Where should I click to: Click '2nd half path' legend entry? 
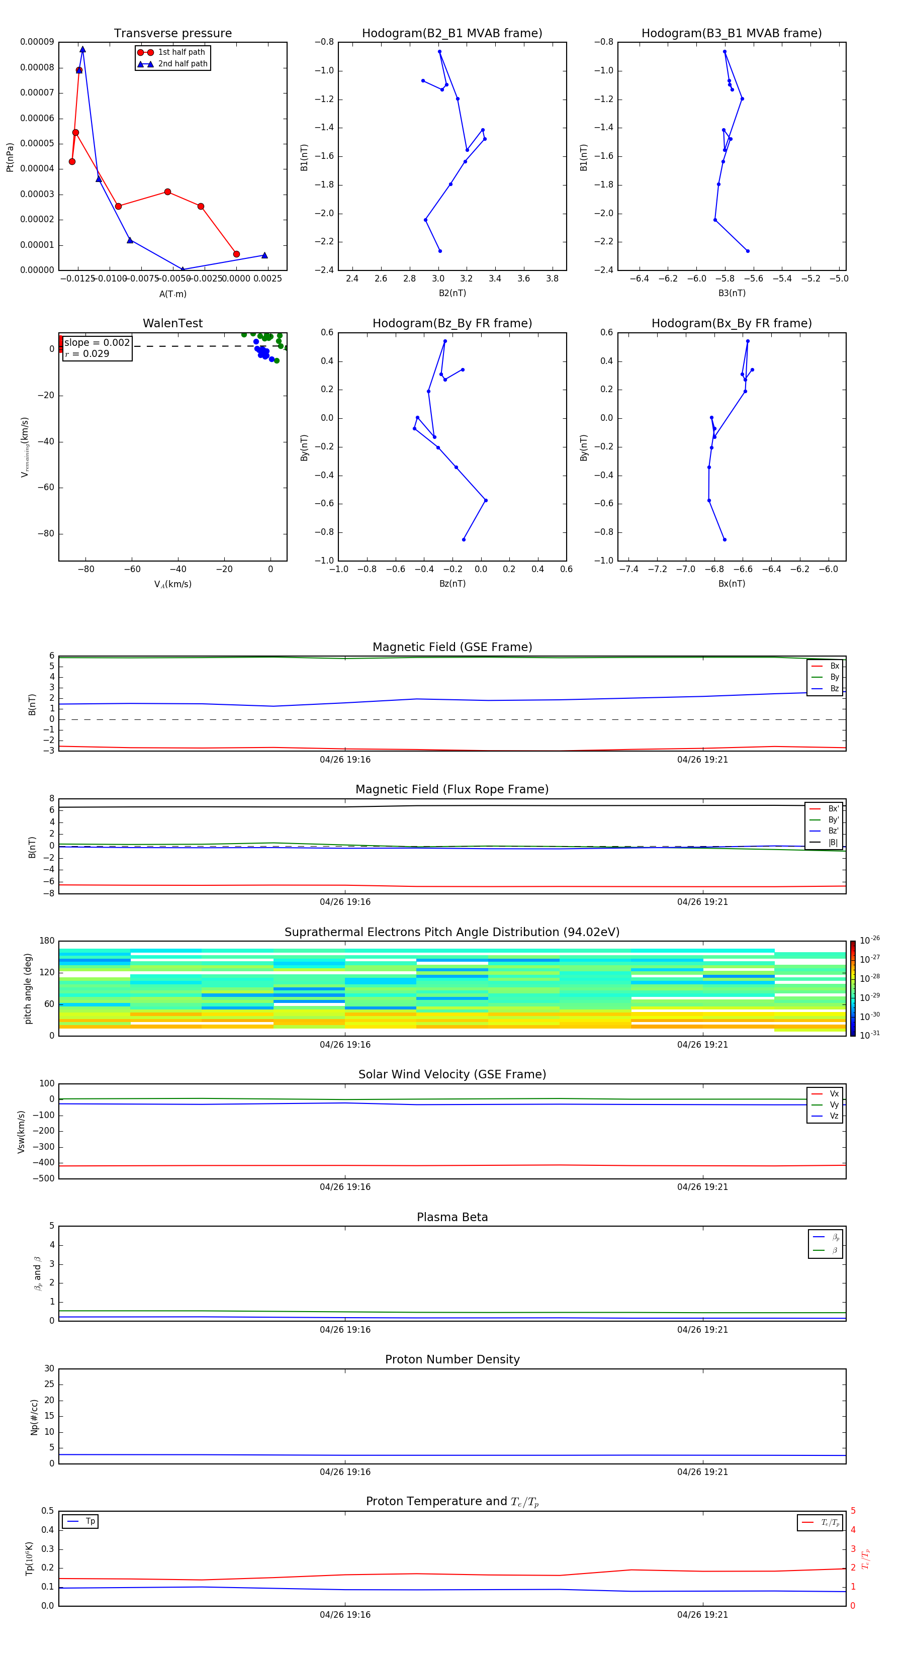tap(172, 64)
